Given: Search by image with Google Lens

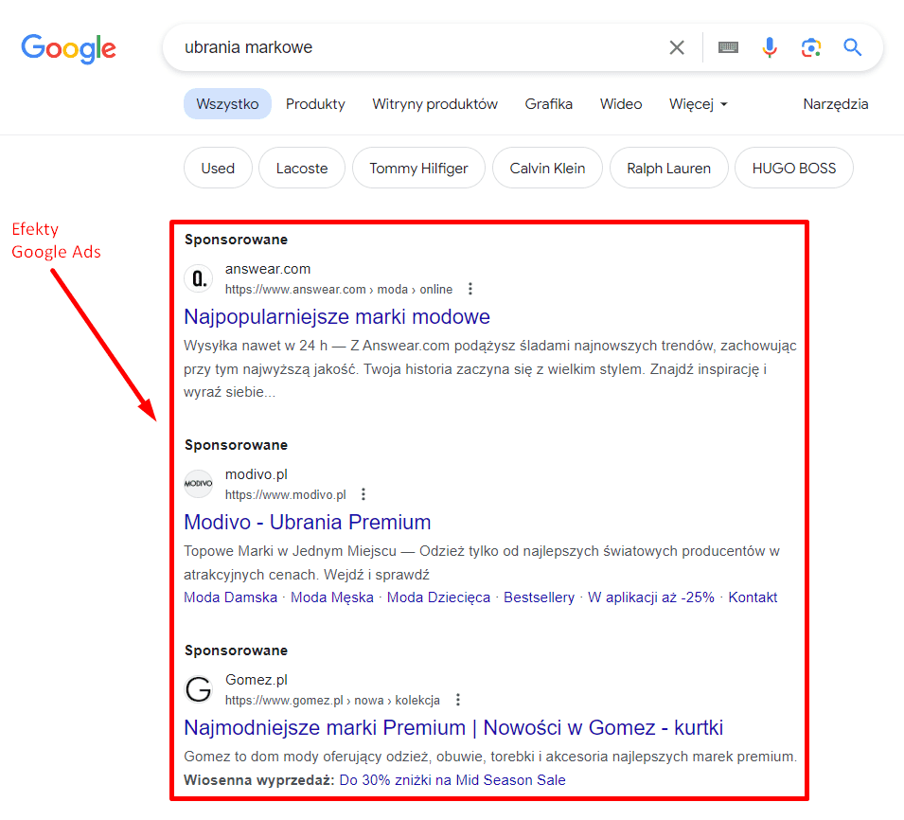Looking at the screenshot, I should tap(810, 47).
